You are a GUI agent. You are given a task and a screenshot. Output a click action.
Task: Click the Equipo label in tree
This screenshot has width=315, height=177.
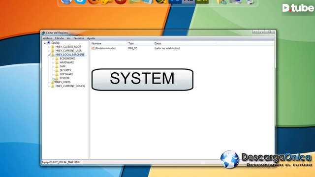click(x=56, y=43)
